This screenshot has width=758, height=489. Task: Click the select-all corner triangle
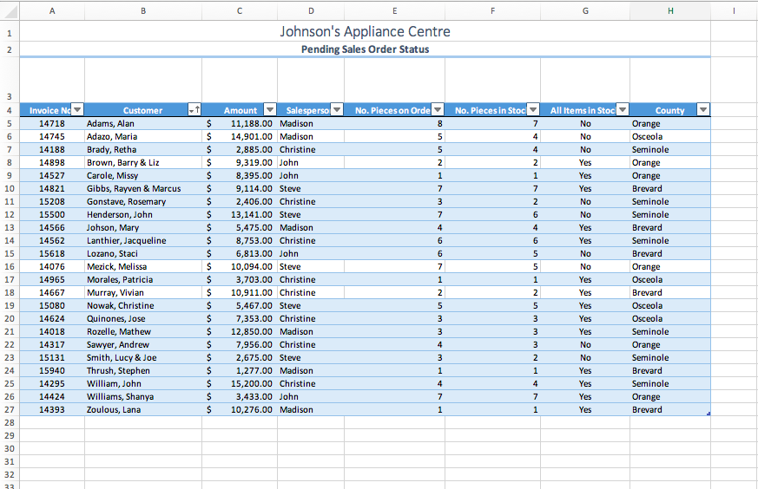click(10, 10)
